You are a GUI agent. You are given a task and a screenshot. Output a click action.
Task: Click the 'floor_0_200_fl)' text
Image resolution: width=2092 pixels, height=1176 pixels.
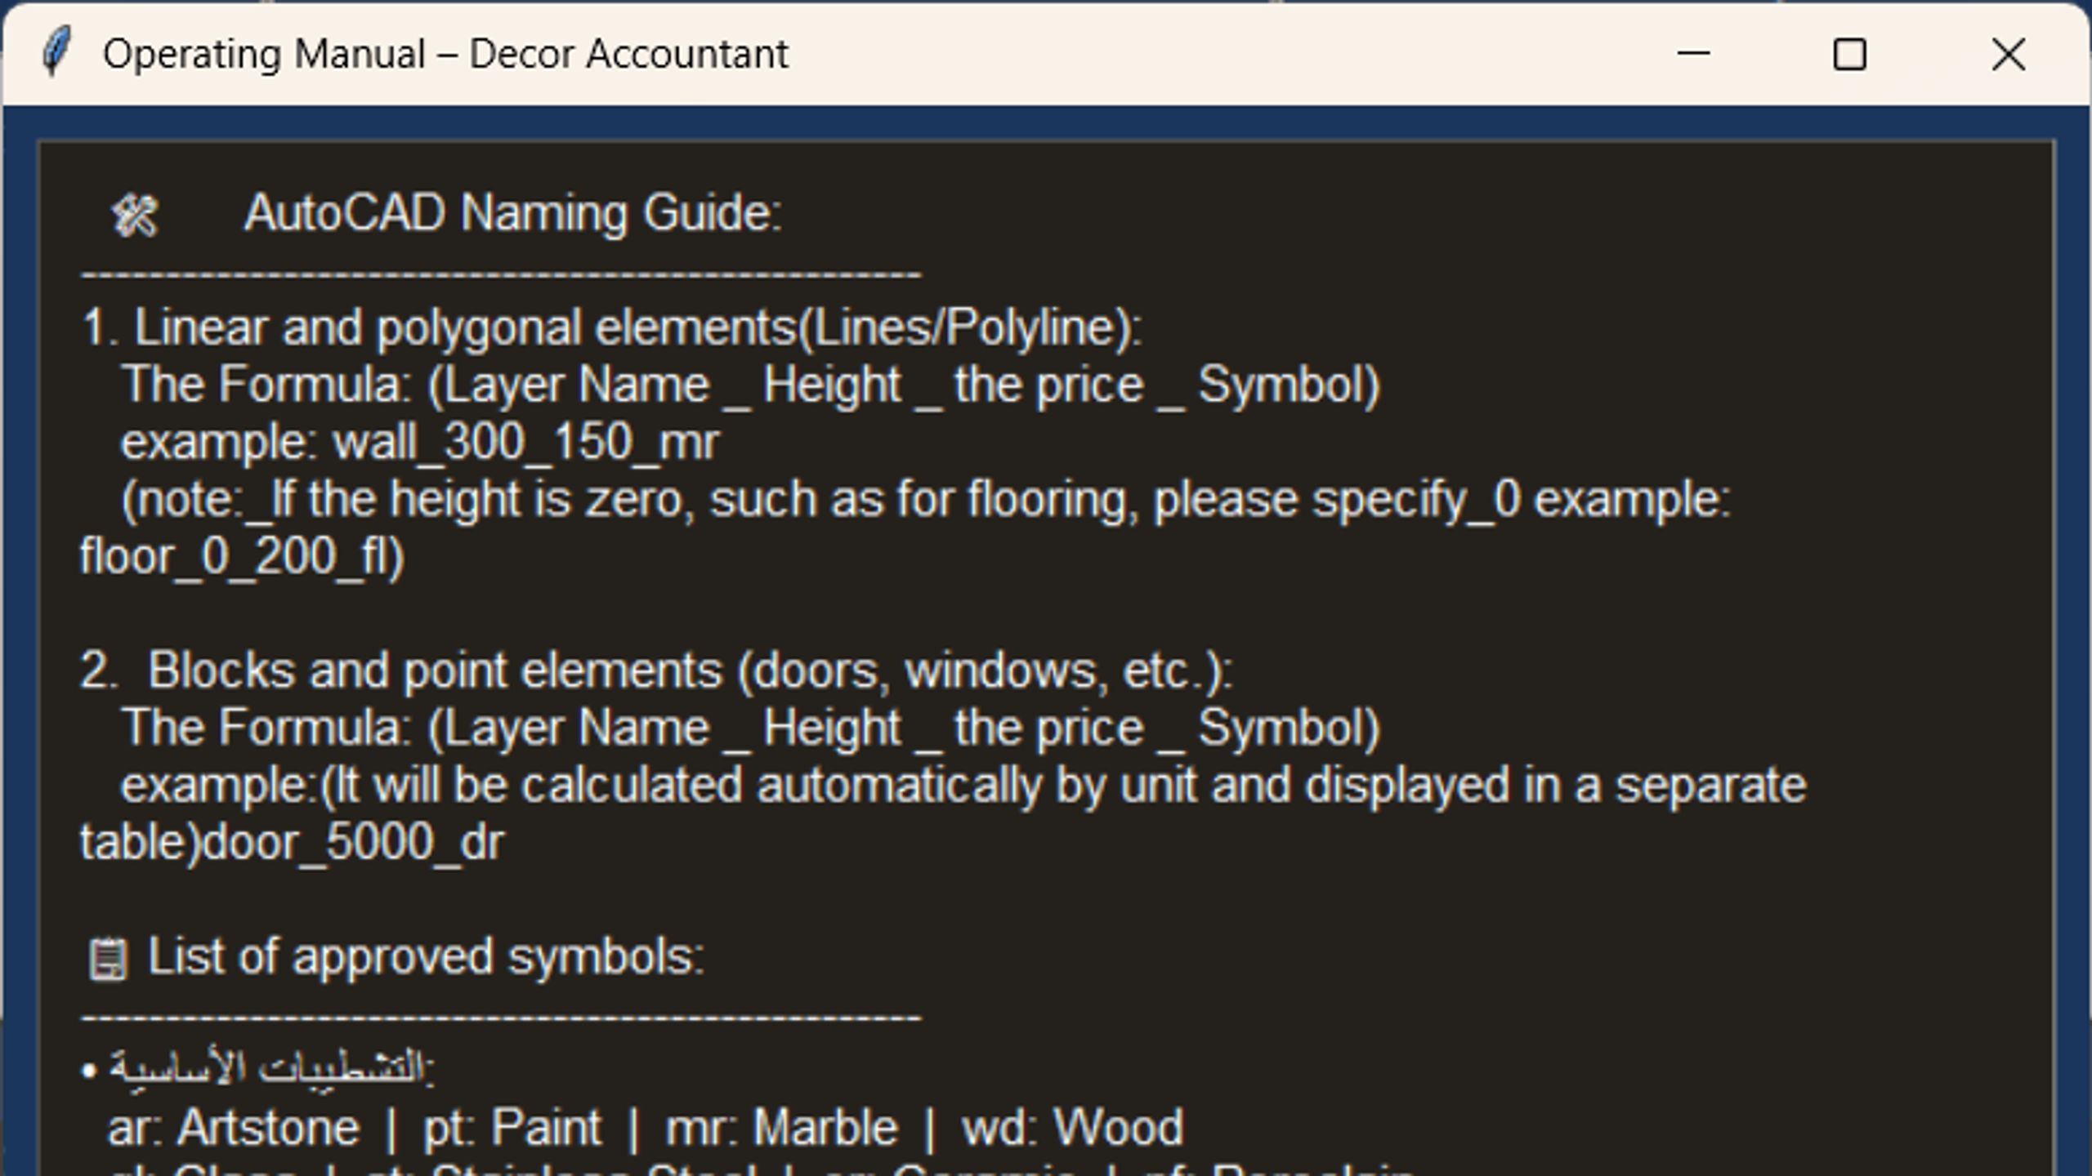242,557
